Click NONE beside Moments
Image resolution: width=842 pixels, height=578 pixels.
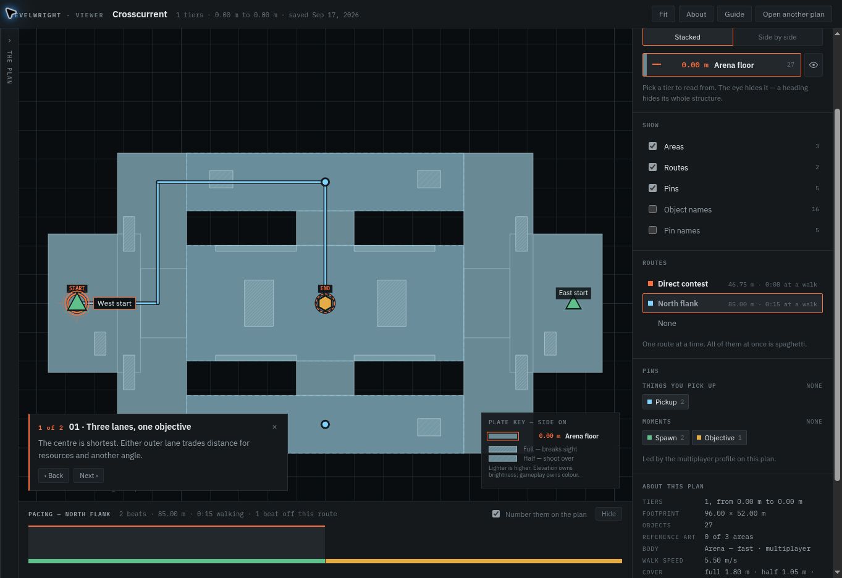point(814,422)
